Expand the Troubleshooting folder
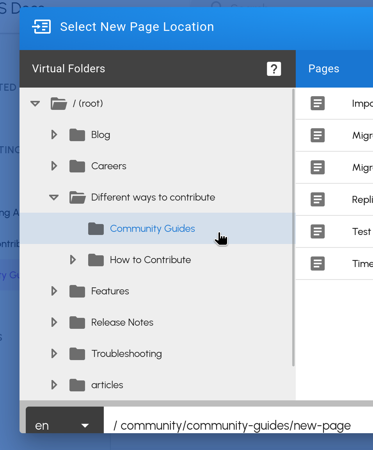373x450 pixels. click(x=54, y=354)
